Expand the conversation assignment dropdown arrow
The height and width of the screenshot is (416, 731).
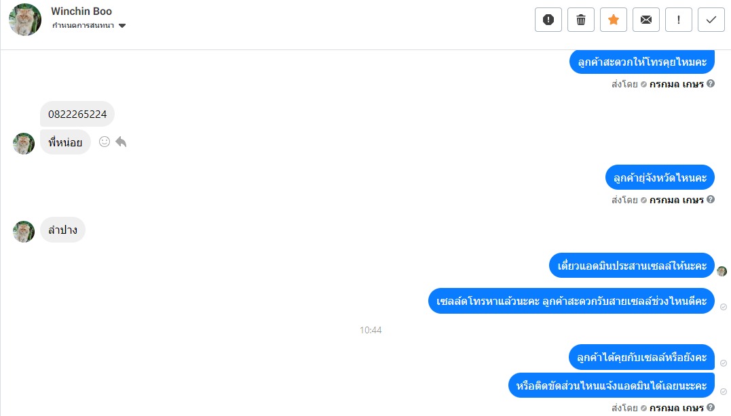coord(122,26)
